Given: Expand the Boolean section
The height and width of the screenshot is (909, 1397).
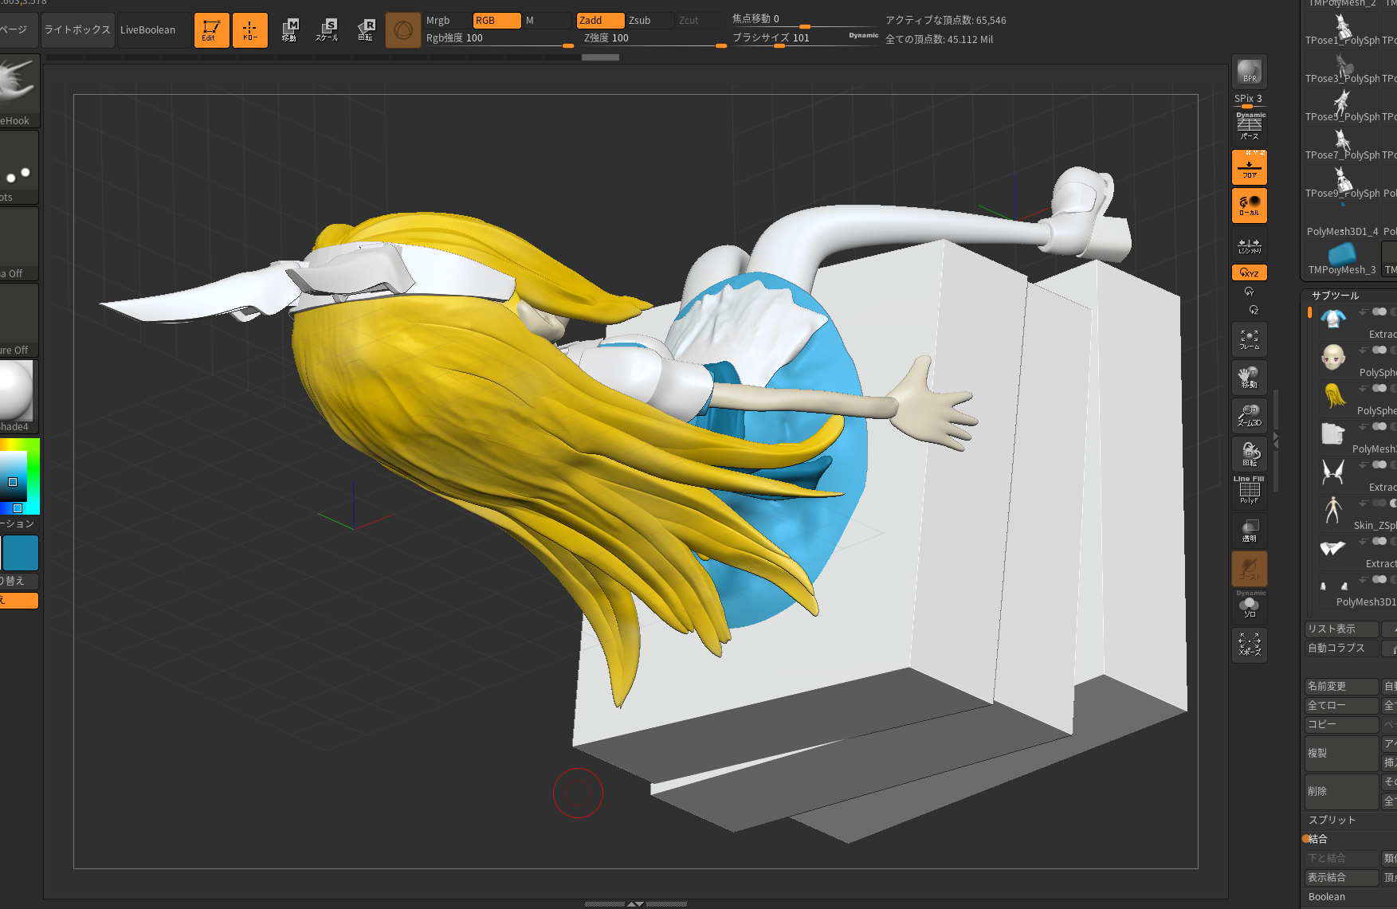Looking at the screenshot, I should [x=1327, y=897].
